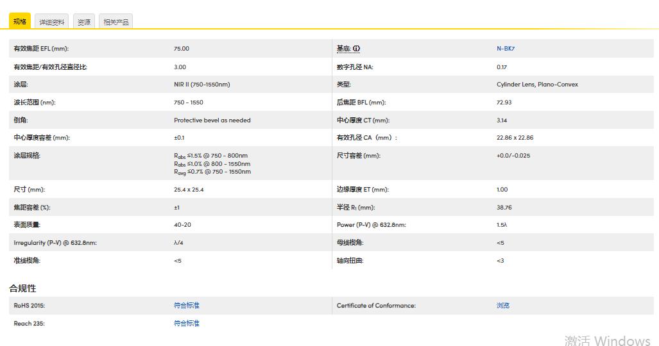This screenshot has height=346, width=659.
Task: Click the 有效焦距 EFL (mm) label
Action: pos(41,49)
